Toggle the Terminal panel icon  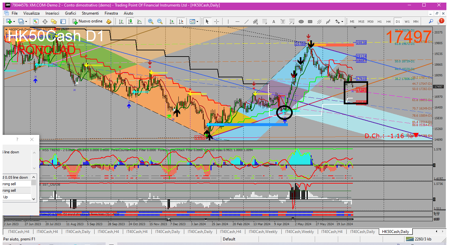[x=63, y=21]
